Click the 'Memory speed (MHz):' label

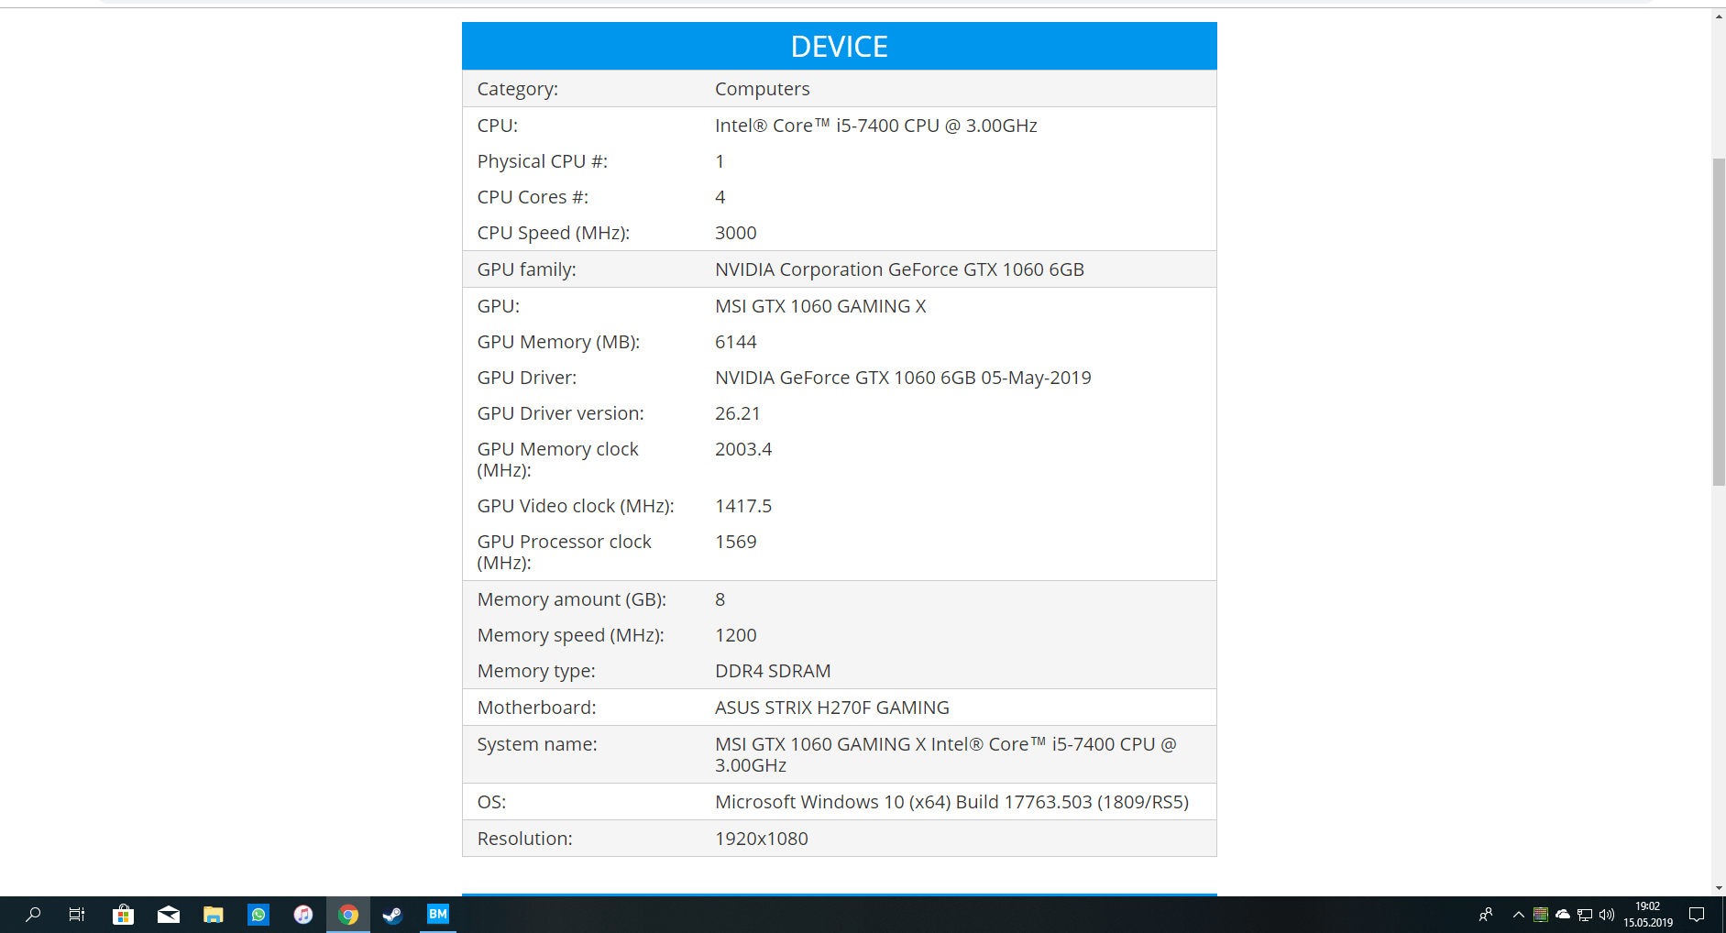coord(571,635)
